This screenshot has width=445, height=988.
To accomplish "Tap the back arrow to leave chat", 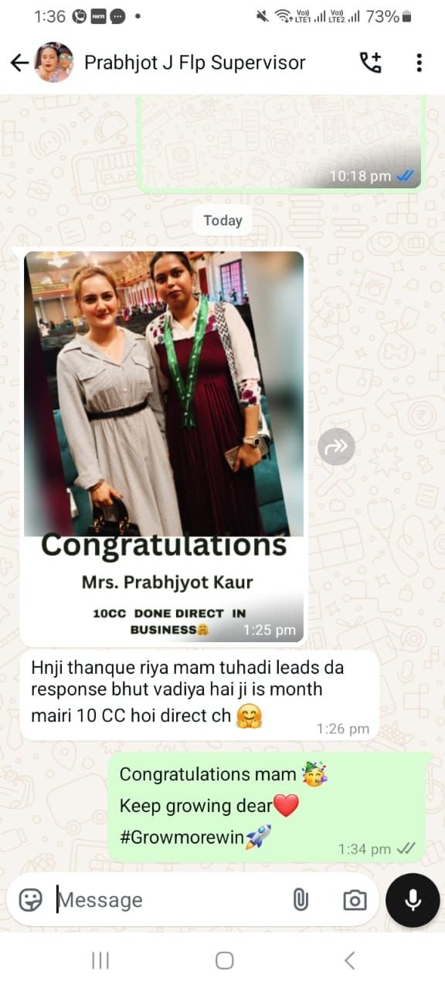I will point(19,63).
